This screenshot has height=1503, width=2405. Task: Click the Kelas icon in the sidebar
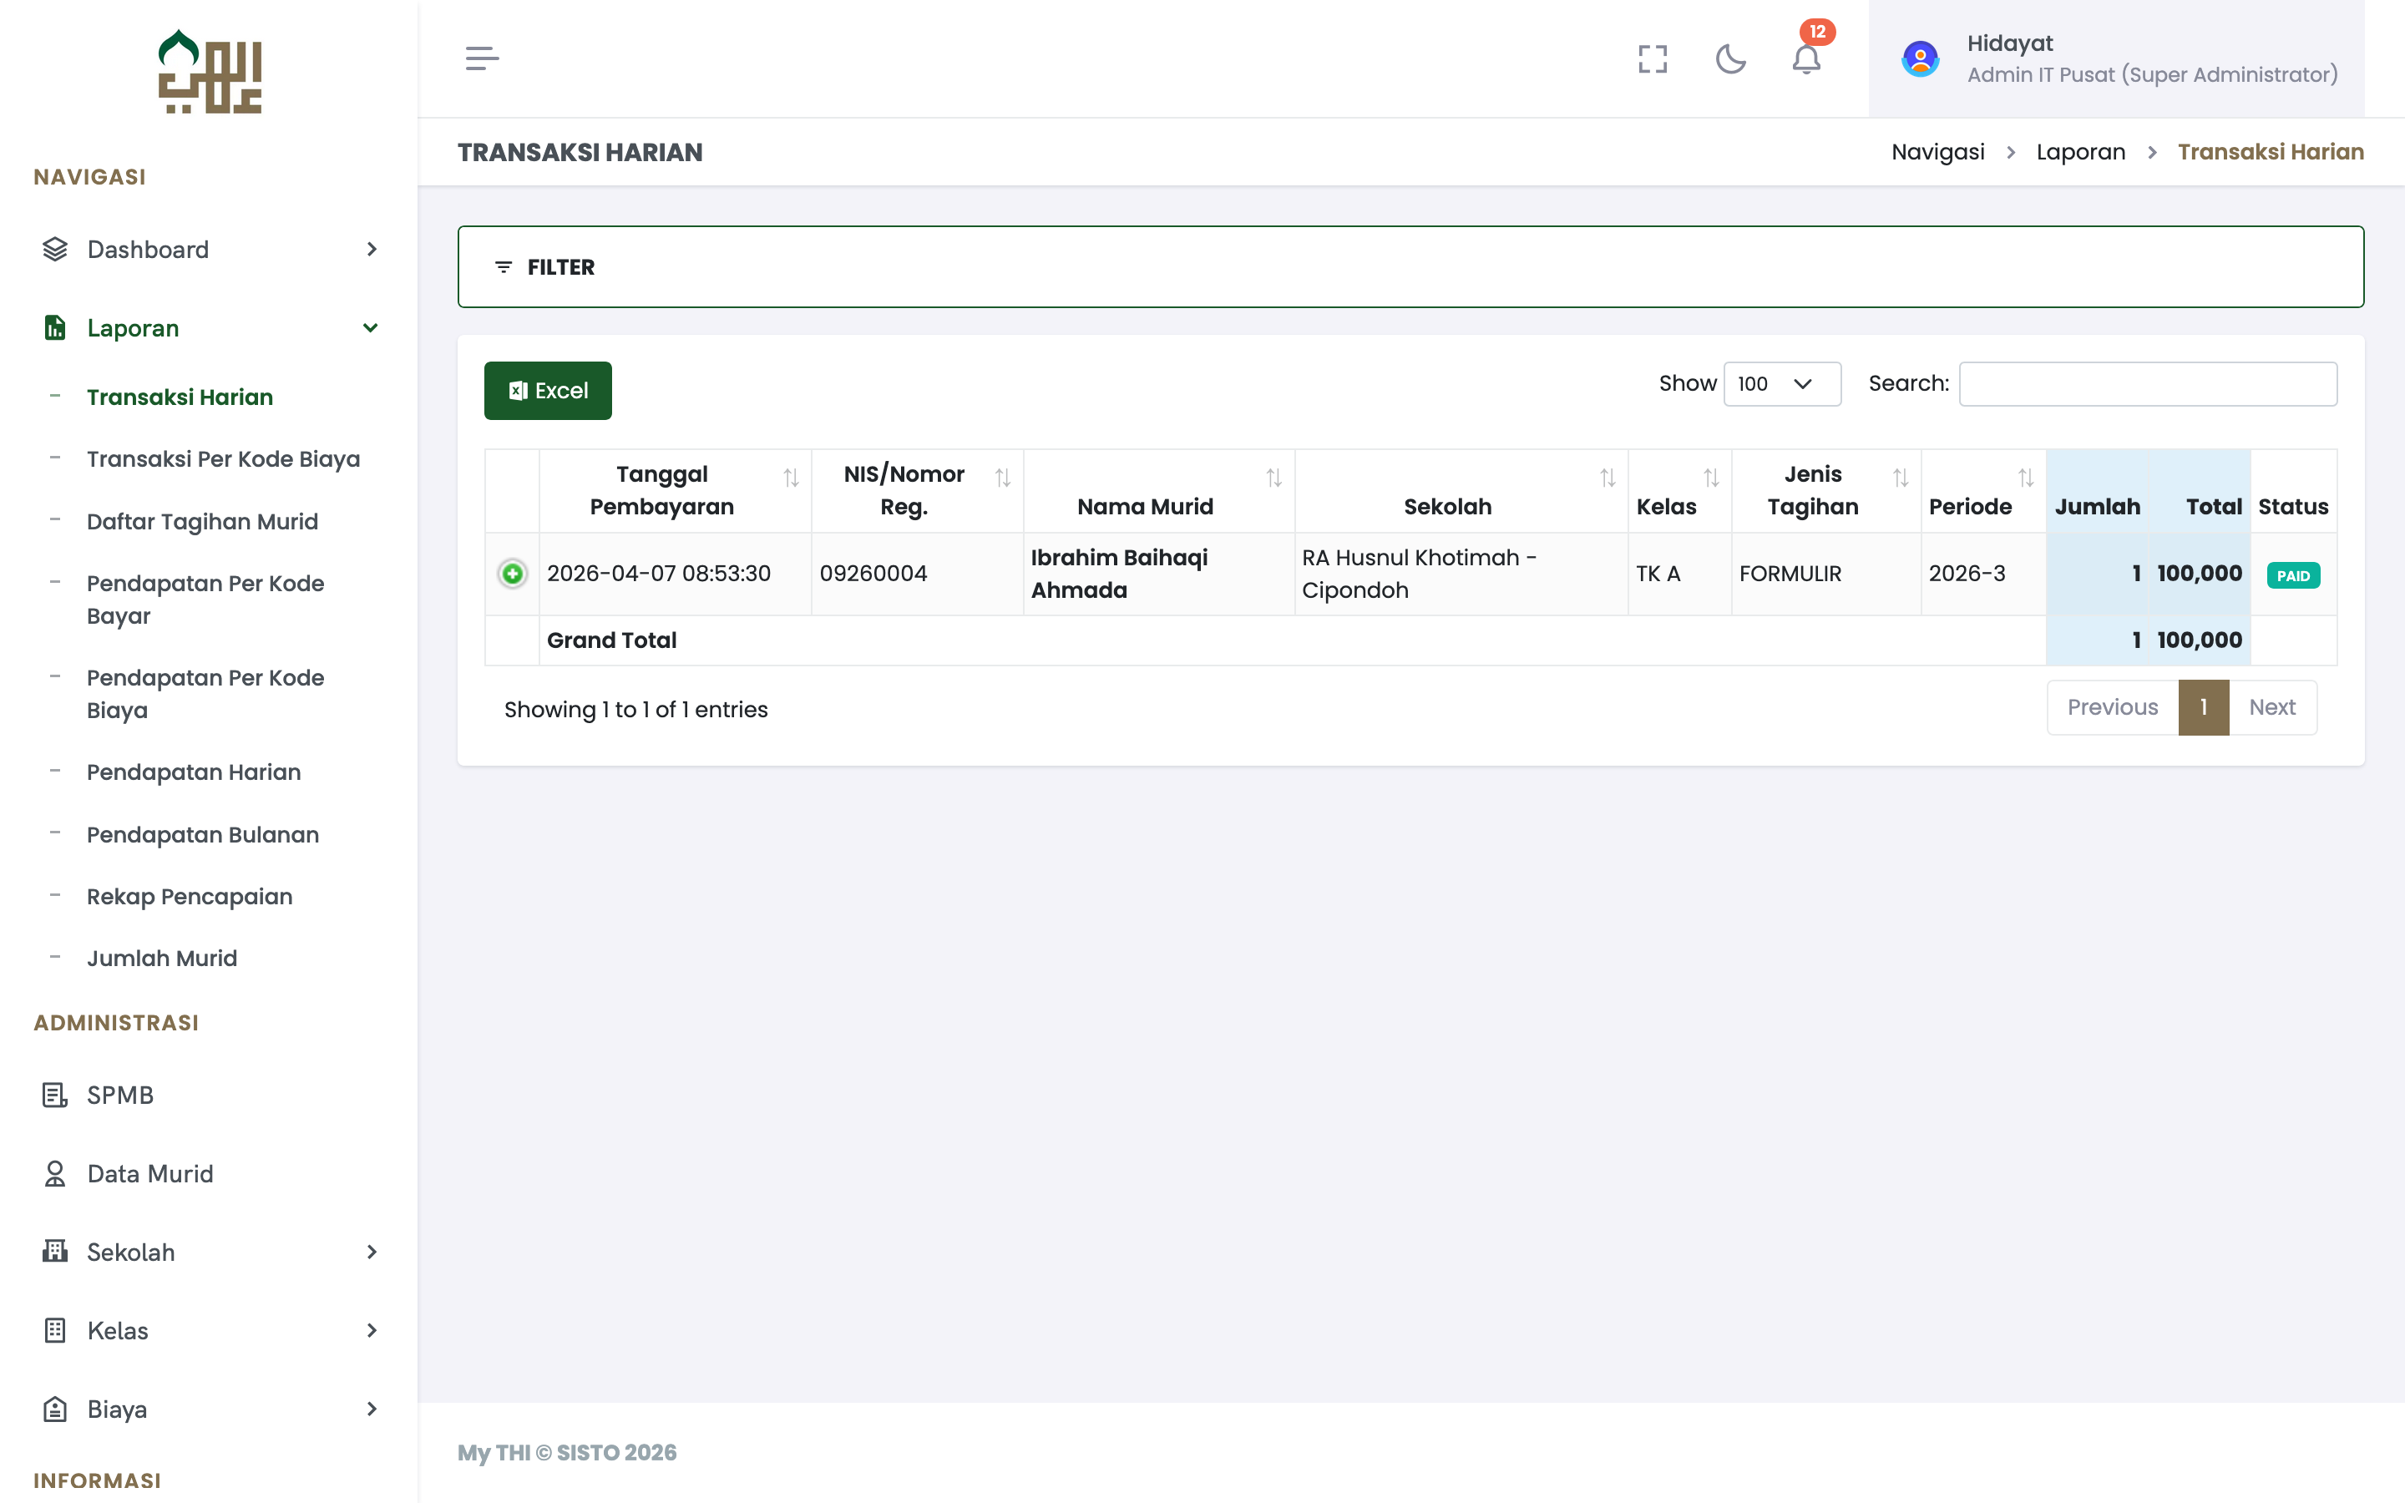pos(54,1330)
